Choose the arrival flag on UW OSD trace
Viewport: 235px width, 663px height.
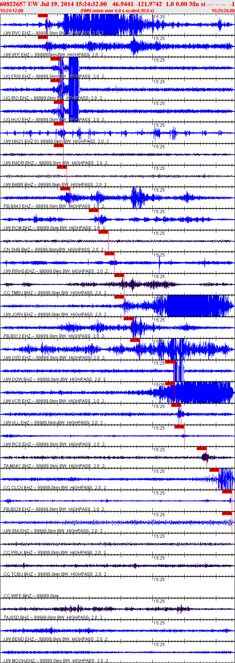135,340
